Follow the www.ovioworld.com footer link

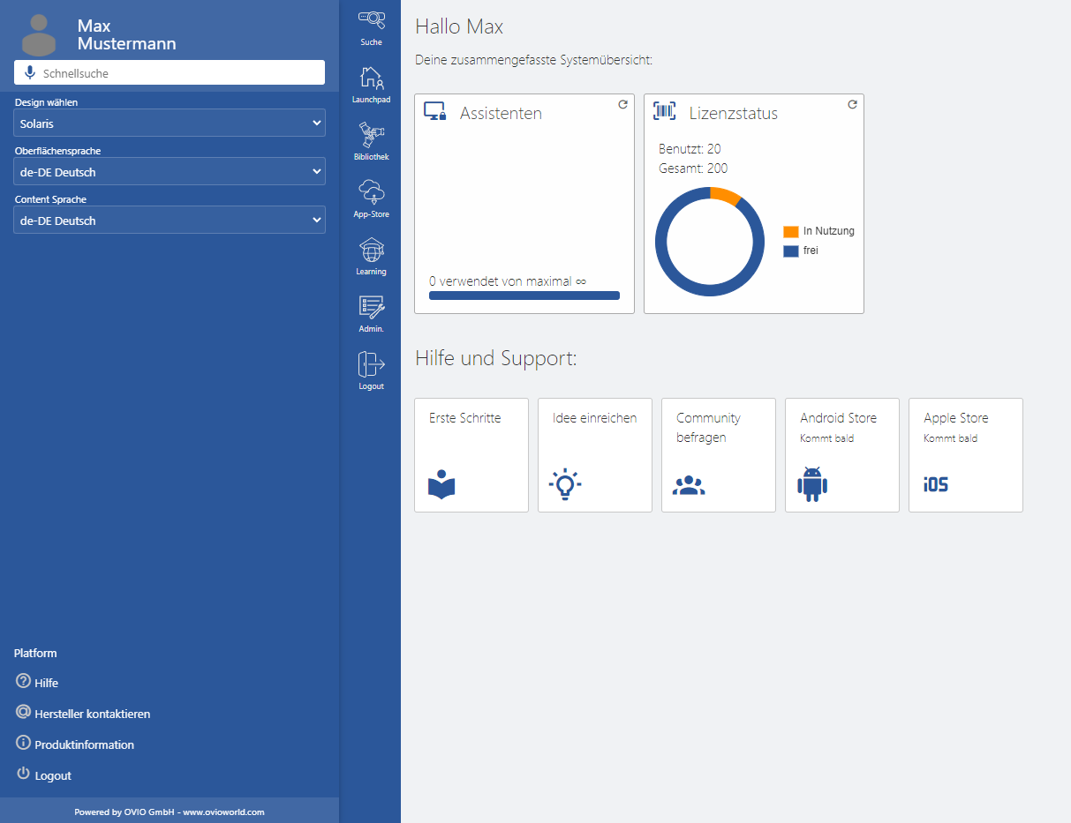click(x=223, y=812)
